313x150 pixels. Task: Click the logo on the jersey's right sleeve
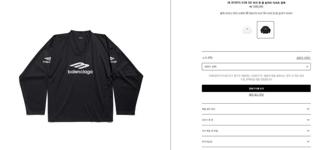[113, 60]
